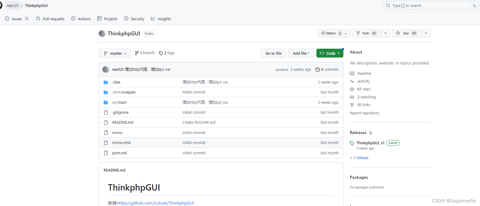Click the ThinkphpGUI breadcrumb link
Image resolution: width=480 pixels, height=206 pixels.
(x=36, y=5)
